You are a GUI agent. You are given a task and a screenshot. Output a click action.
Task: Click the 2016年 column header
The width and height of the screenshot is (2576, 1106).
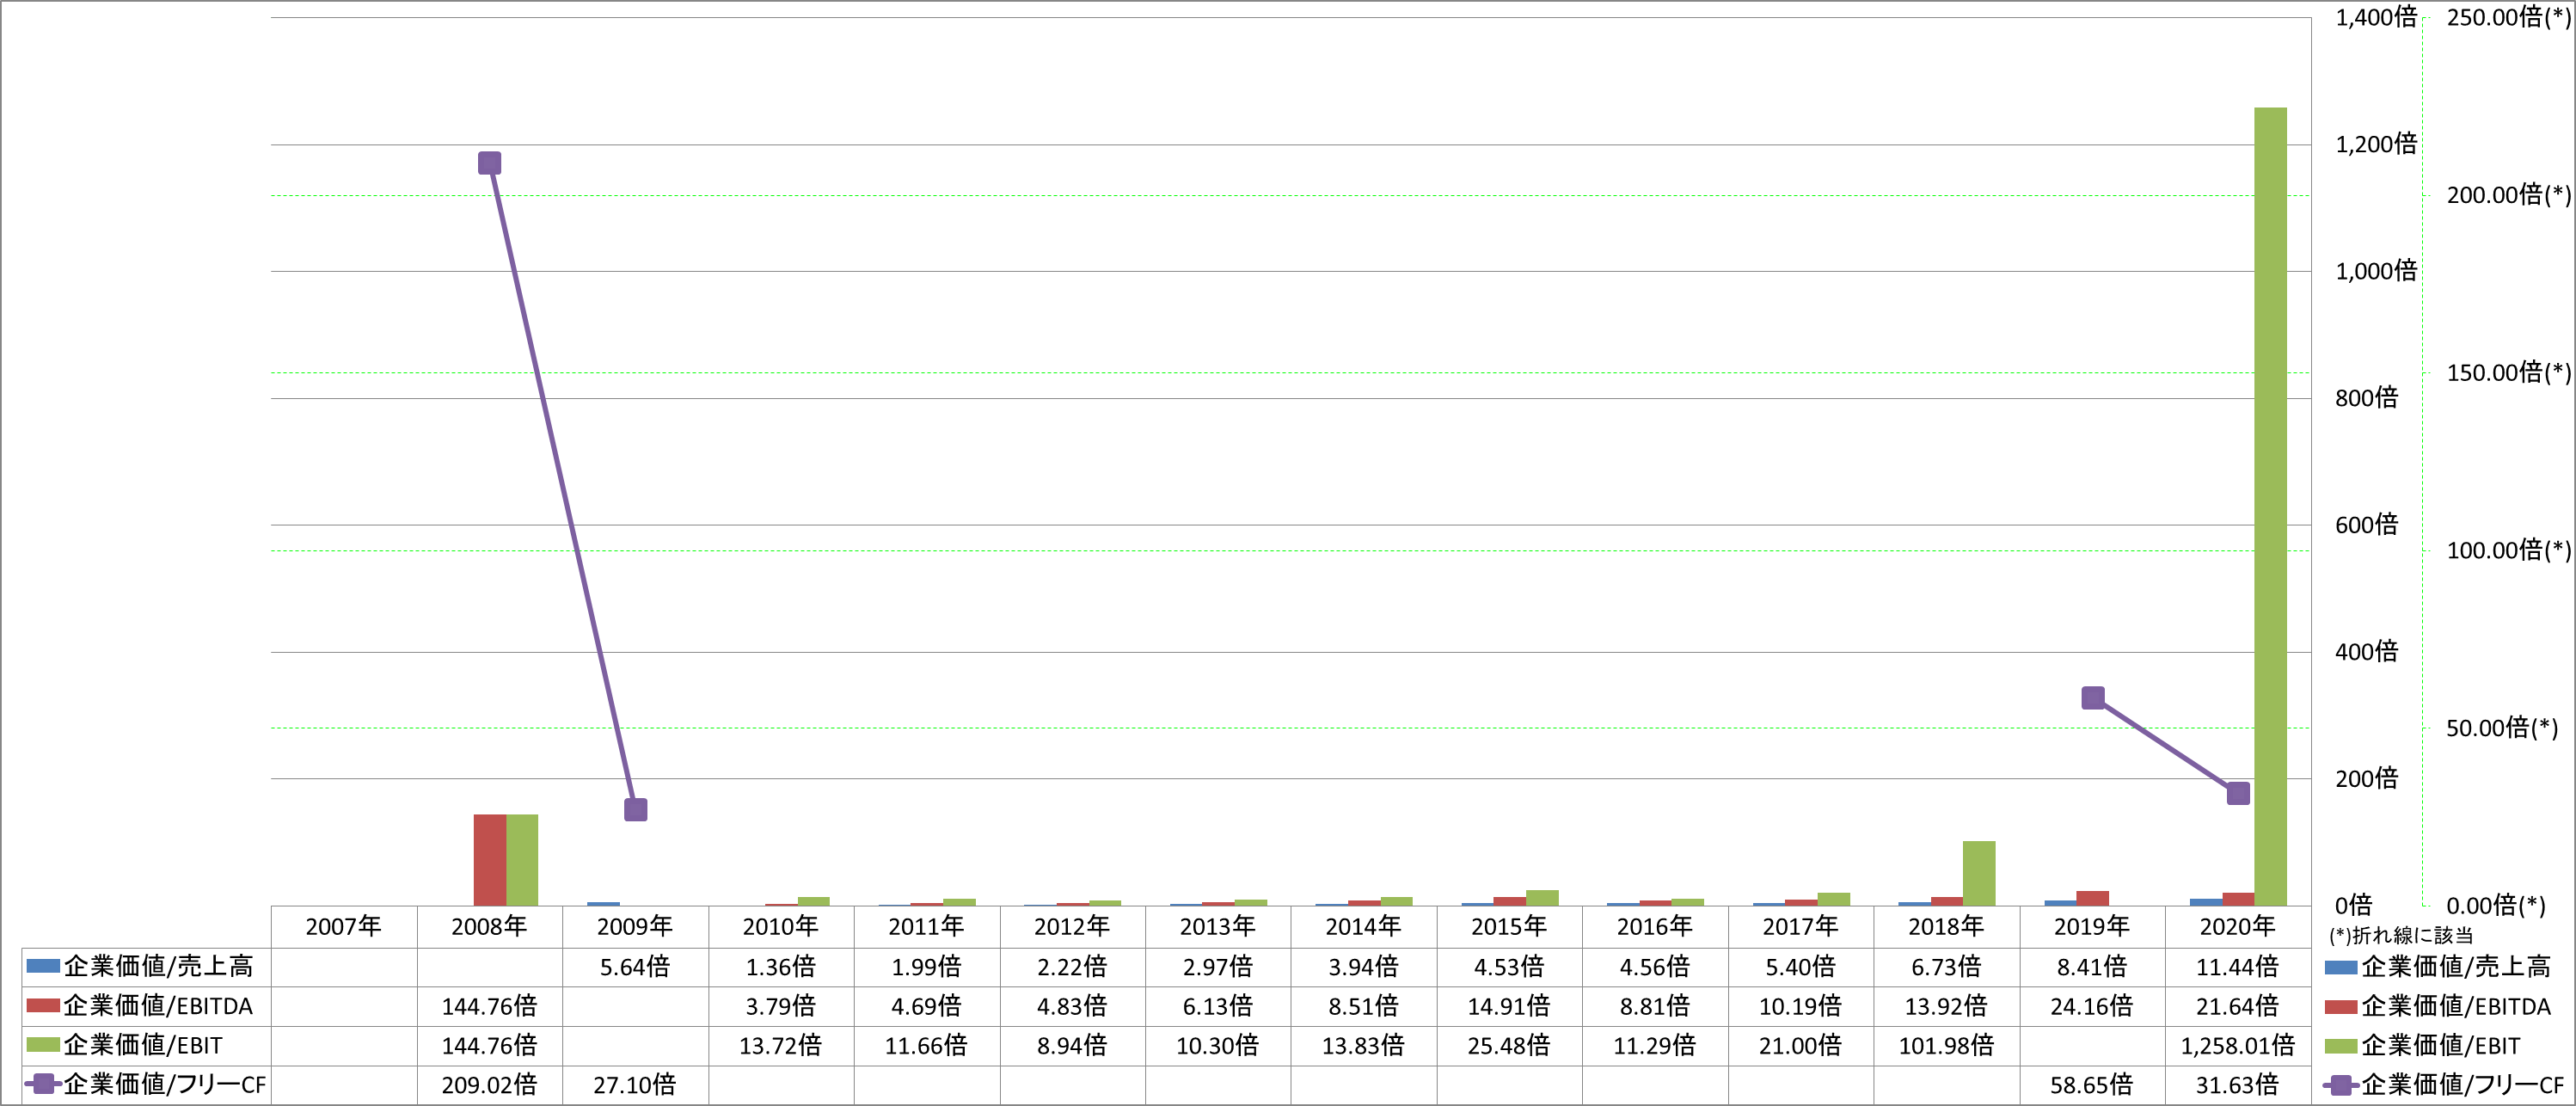(x=1655, y=927)
